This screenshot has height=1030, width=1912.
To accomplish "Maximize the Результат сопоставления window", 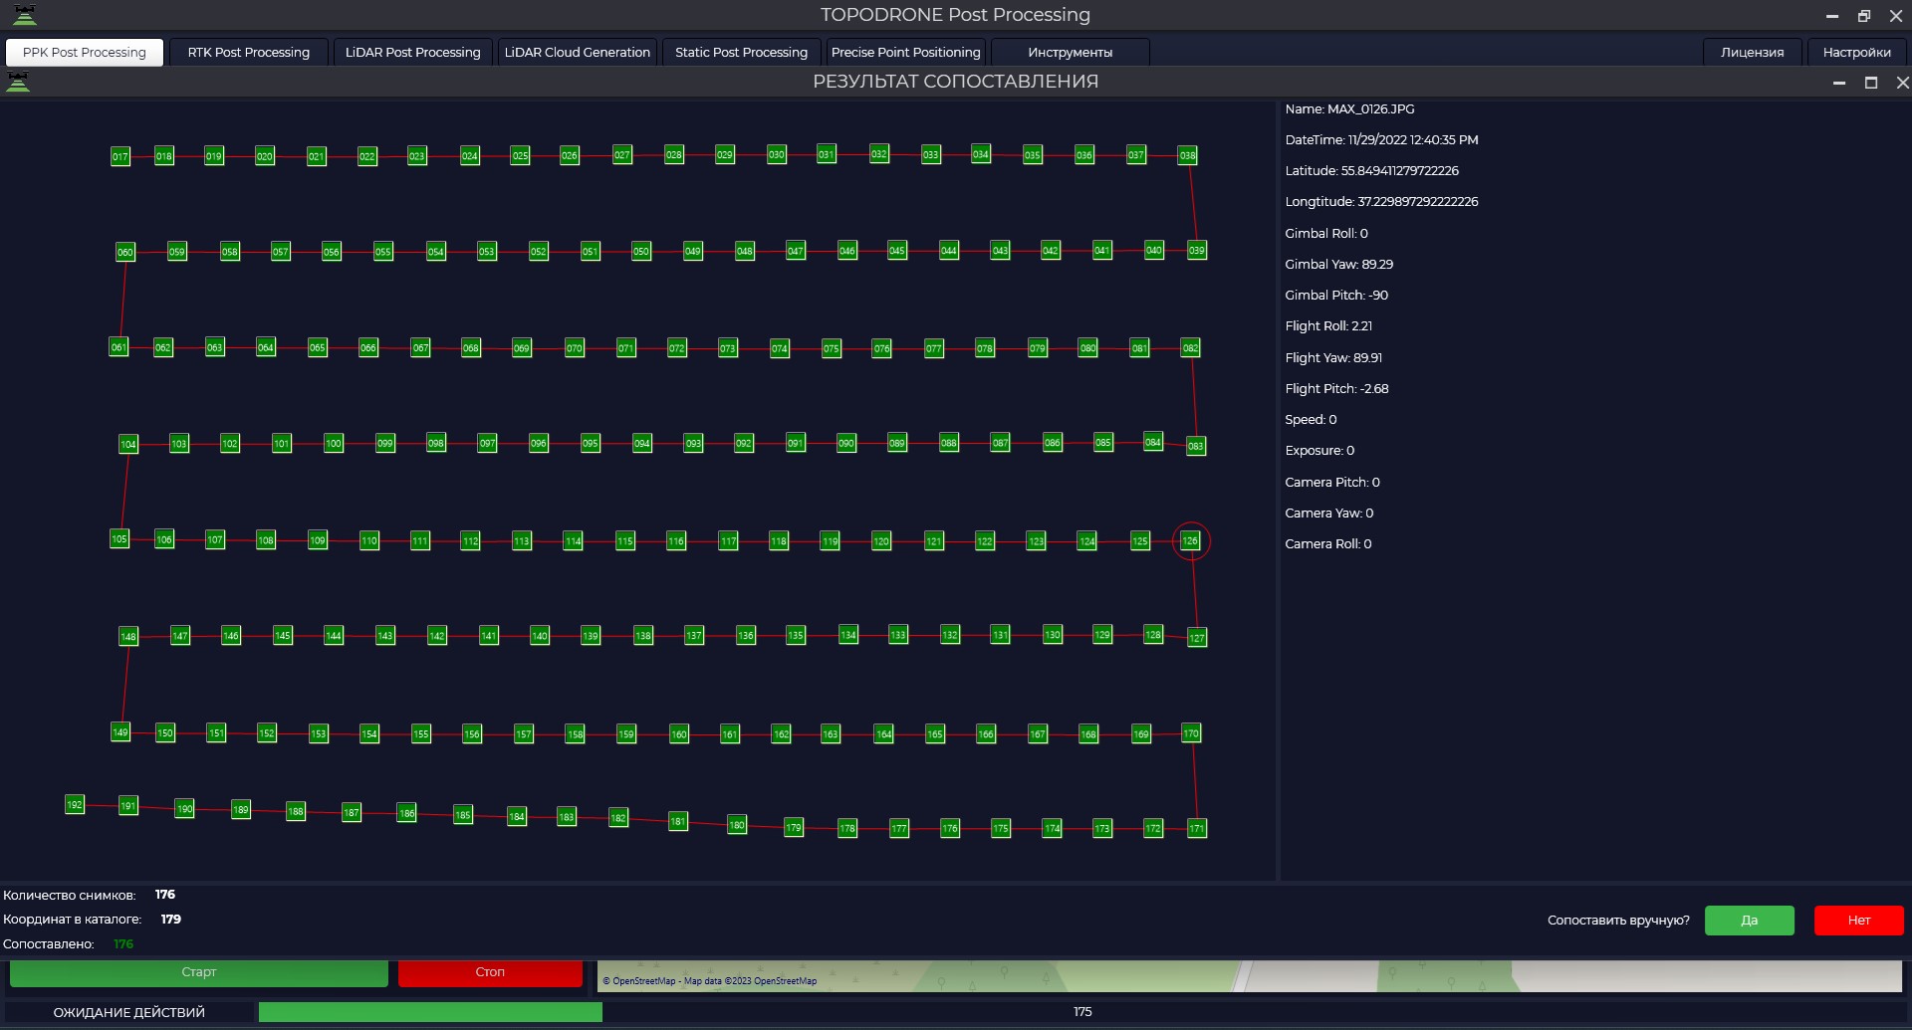I will pyautogui.click(x=1871, y=83).
